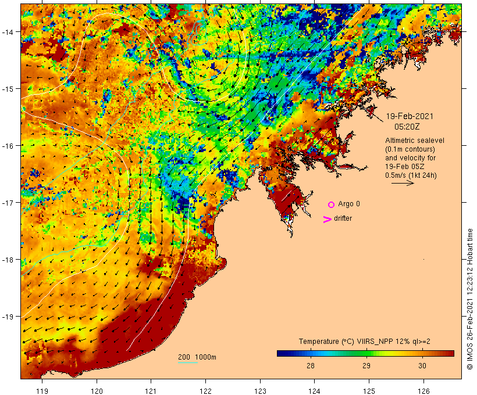Viewport: 477px width, 395px height.
Task: Click the '(0.1m contours)' caption line
Action: 410,149
